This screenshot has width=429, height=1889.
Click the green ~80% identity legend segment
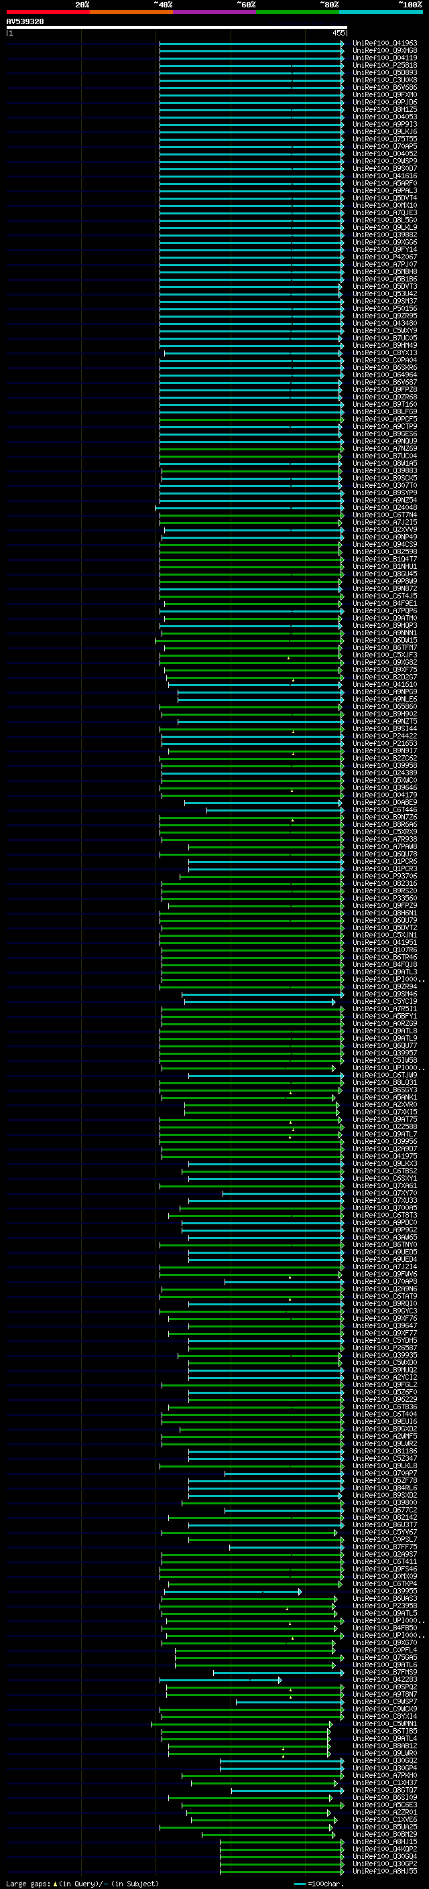[x=298, y=12]
